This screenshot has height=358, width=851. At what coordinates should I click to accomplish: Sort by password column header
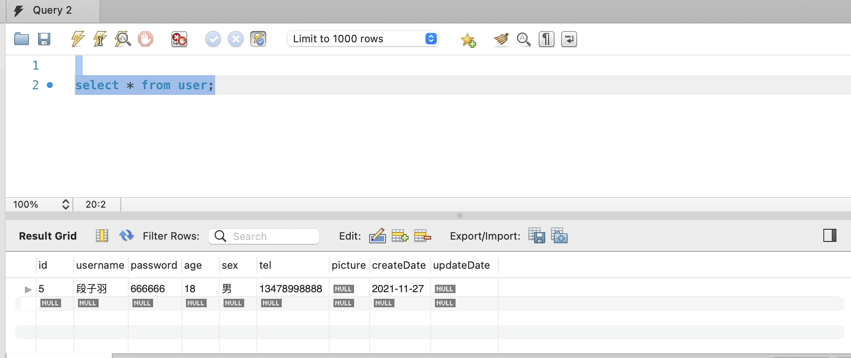click(x=155, y=265)
